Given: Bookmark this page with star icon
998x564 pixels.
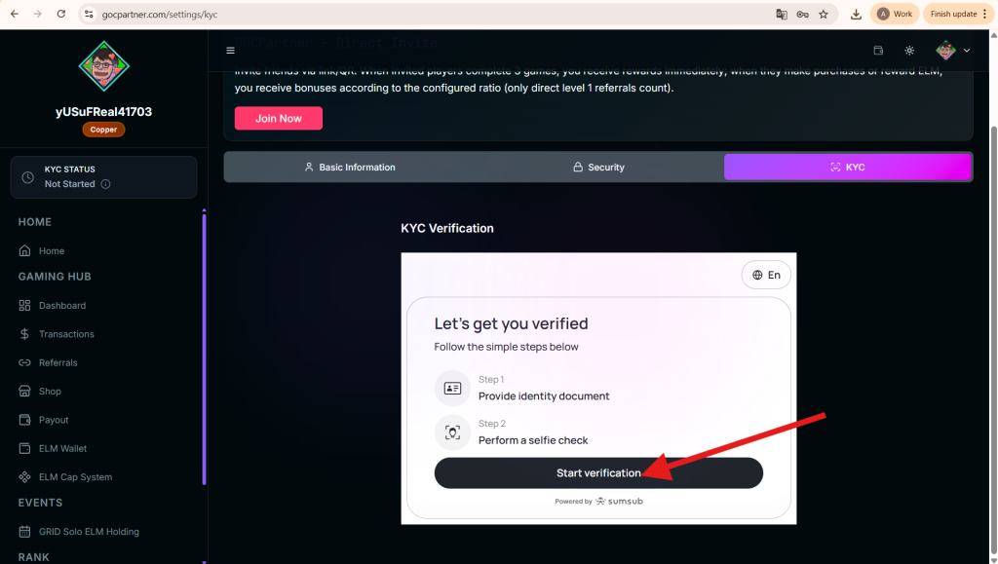Looking at the screenshot, I should (x=824, y=15).
